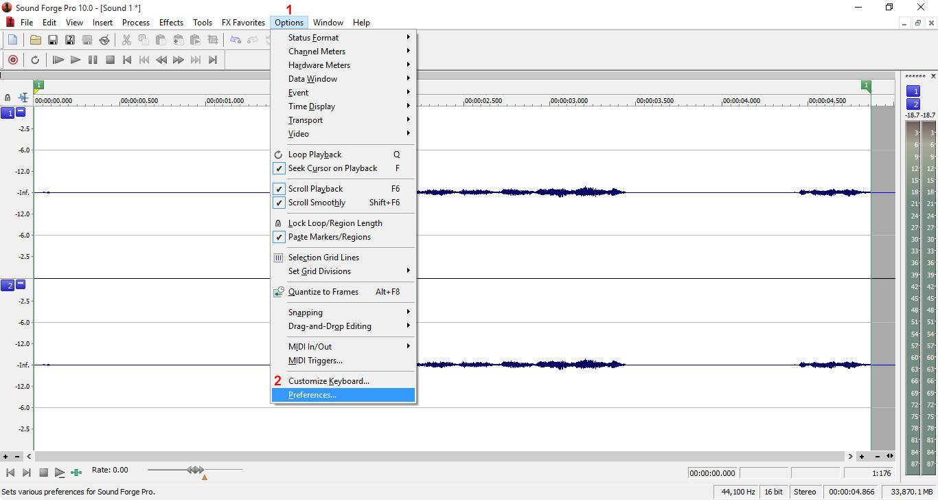
Task: Expand the Channel Meters submenu
Action: coord(343,52)
